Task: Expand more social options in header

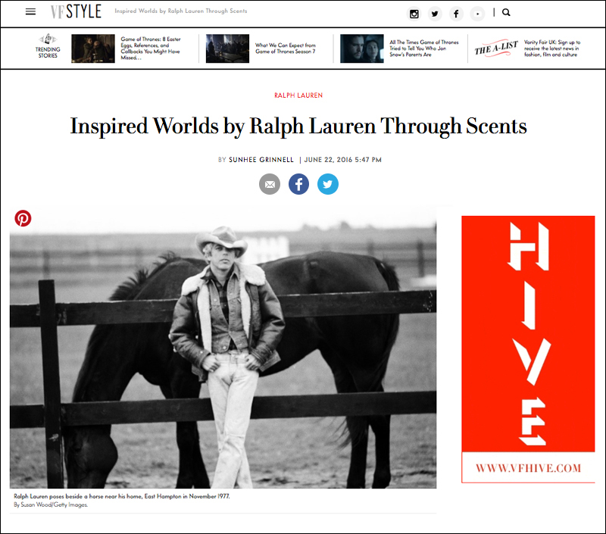Action: point(477,13)
